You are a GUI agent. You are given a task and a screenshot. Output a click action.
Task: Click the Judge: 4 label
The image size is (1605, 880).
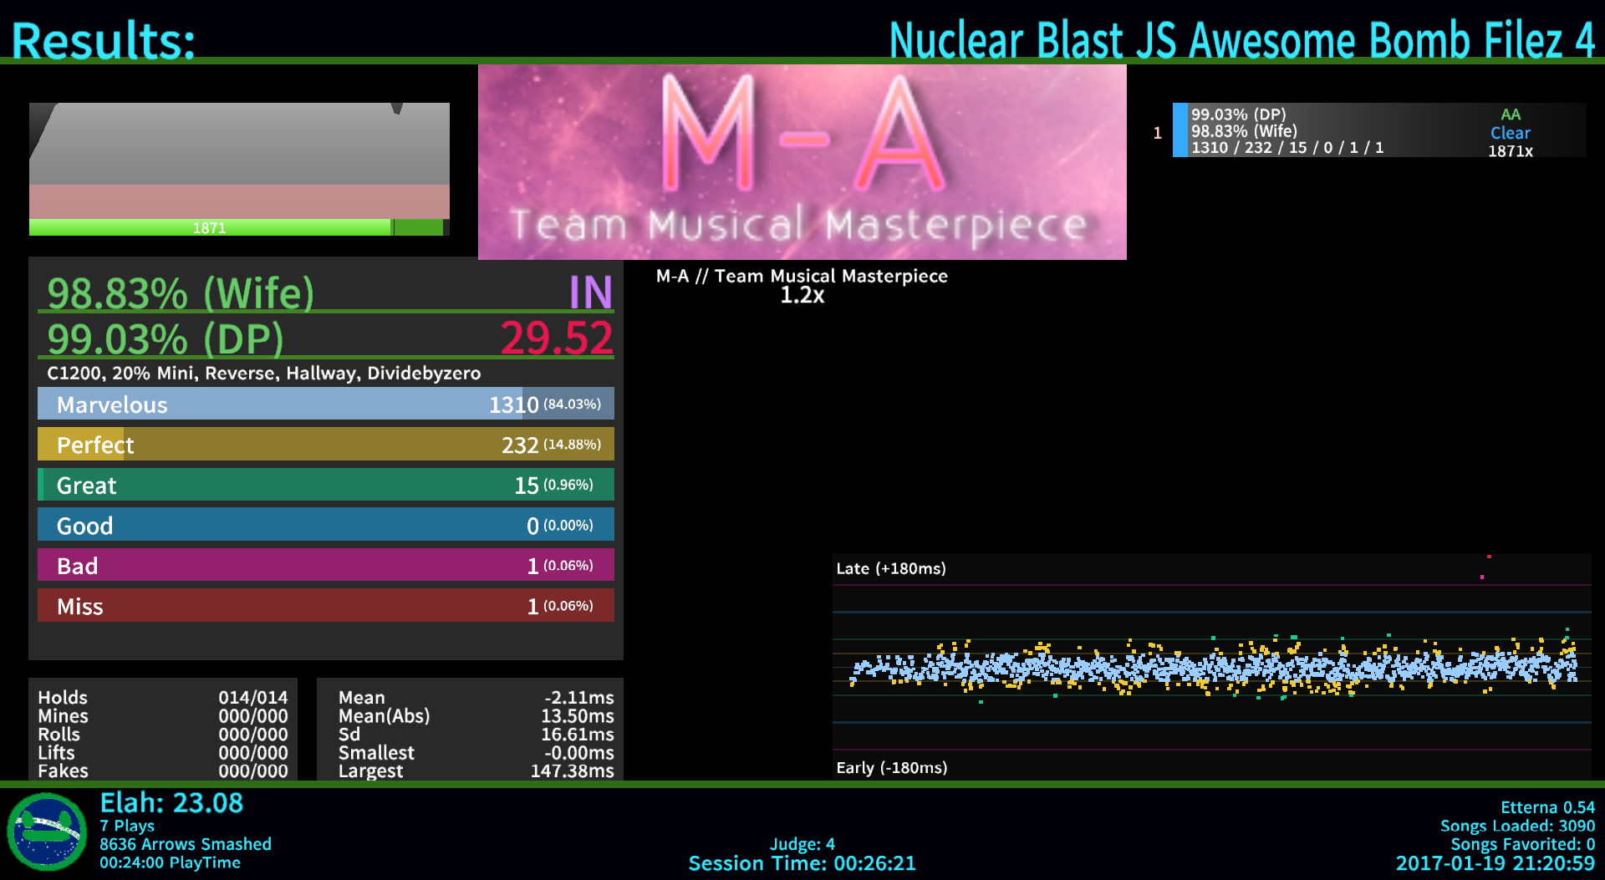(x=802, y=844)
